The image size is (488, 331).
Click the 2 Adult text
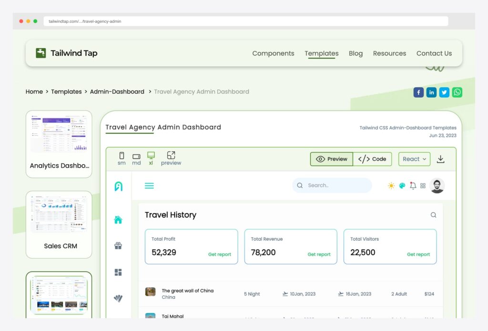[399, 294]
